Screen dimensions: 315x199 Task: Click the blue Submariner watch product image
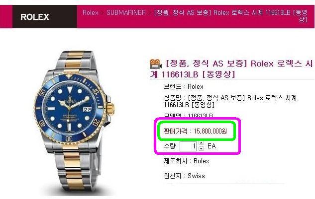(74, 122)
